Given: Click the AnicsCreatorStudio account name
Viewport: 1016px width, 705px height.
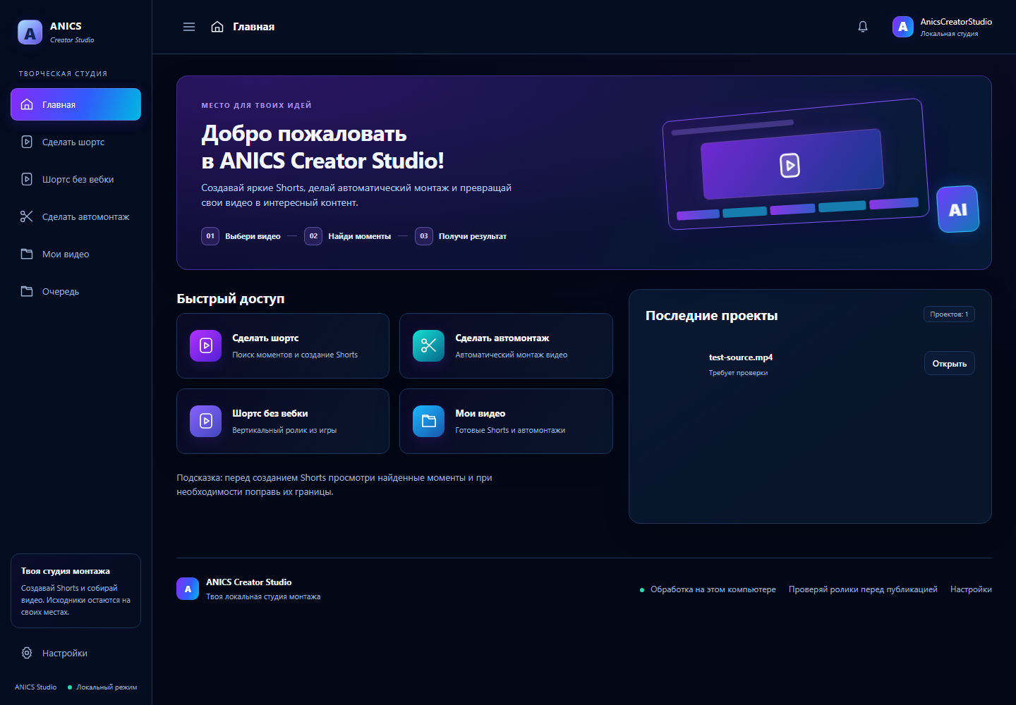Looking at the screenshot, I should pyautogui.click(x=956, y=22).
